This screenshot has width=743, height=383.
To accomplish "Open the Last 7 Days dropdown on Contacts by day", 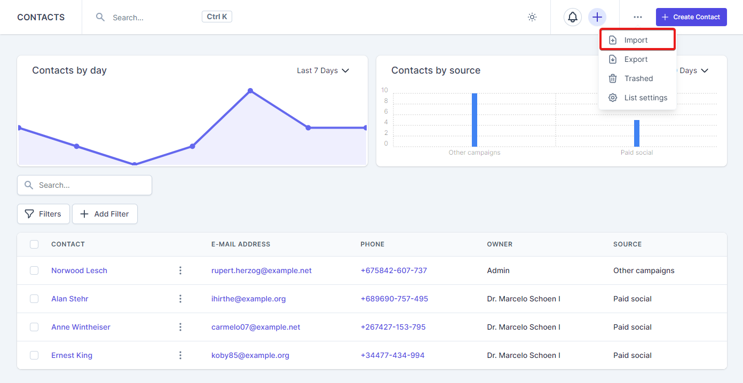I will 322,70.
